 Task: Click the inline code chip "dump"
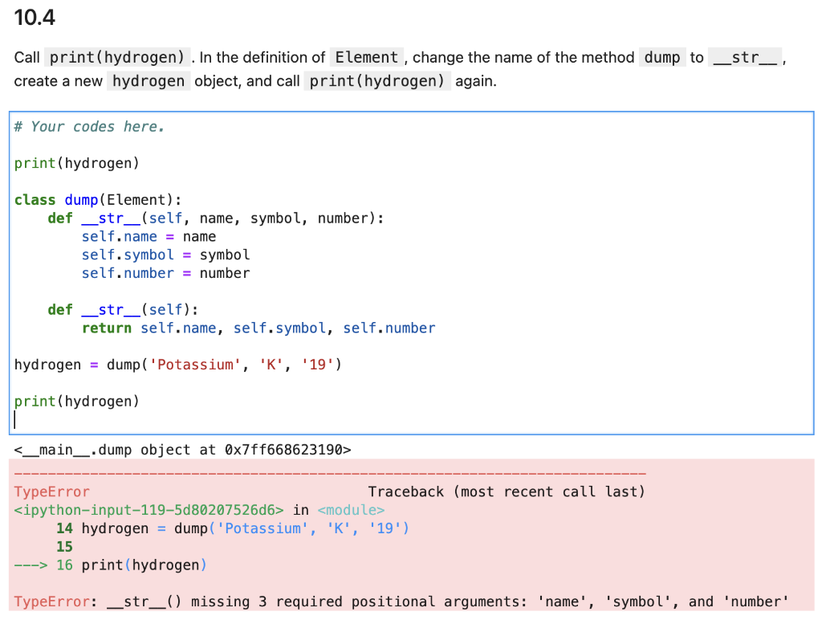coord(661,57)
